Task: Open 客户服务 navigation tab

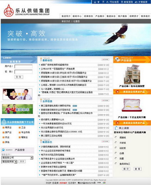Action: coord(122,16)
